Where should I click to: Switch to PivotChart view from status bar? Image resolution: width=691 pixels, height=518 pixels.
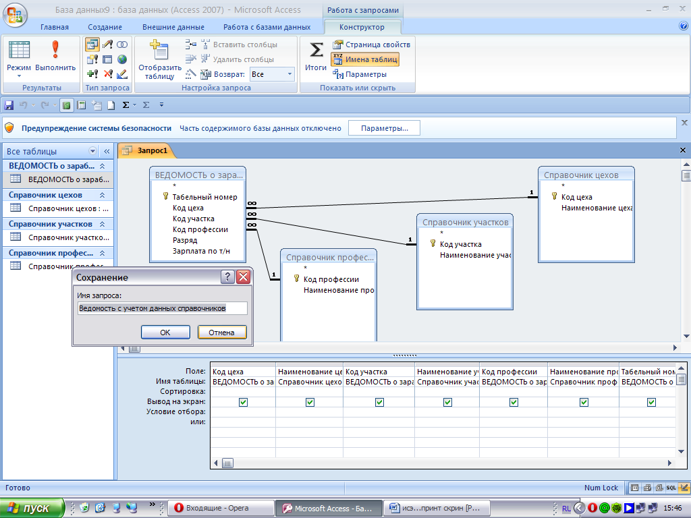(x=659, y=488)
